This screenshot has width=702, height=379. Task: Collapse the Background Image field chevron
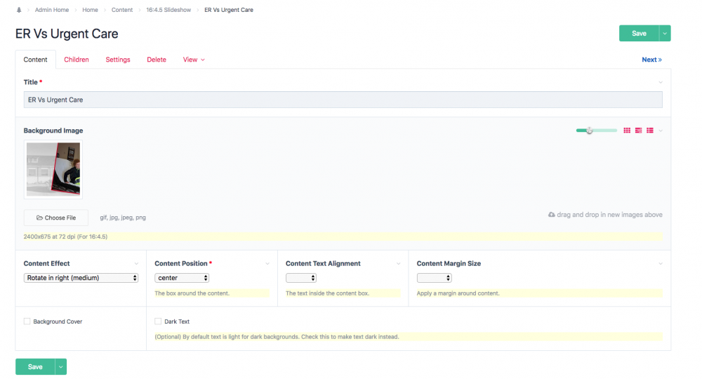(661, 131)
